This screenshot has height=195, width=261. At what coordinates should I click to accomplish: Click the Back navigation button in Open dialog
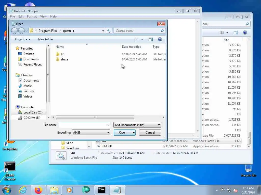point(14,31)
